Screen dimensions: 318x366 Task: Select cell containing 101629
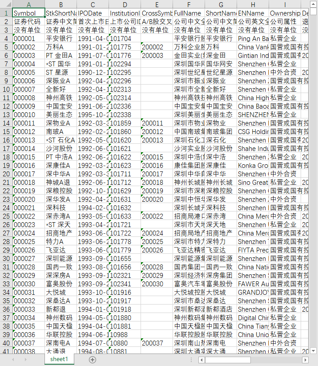point(125,191)
